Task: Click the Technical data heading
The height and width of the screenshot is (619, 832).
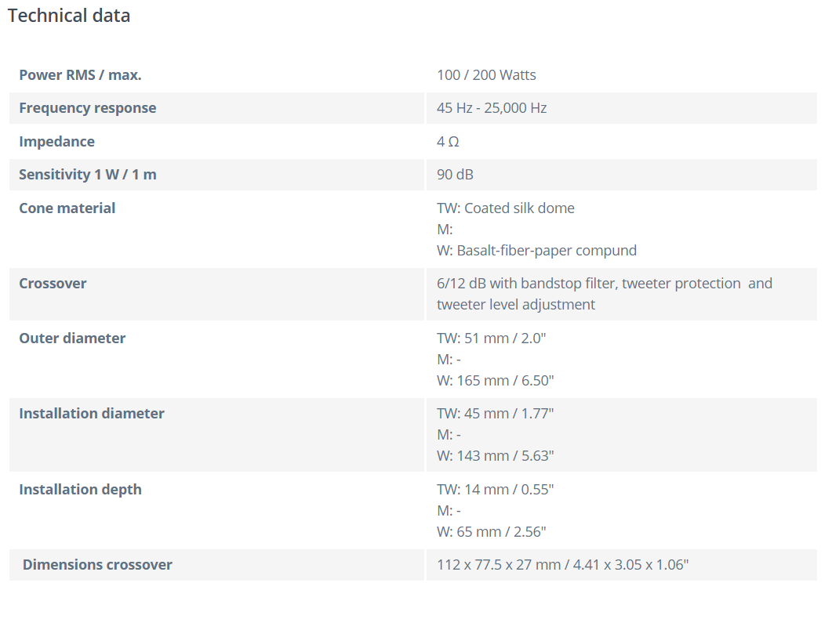Action: coord(69,16)
